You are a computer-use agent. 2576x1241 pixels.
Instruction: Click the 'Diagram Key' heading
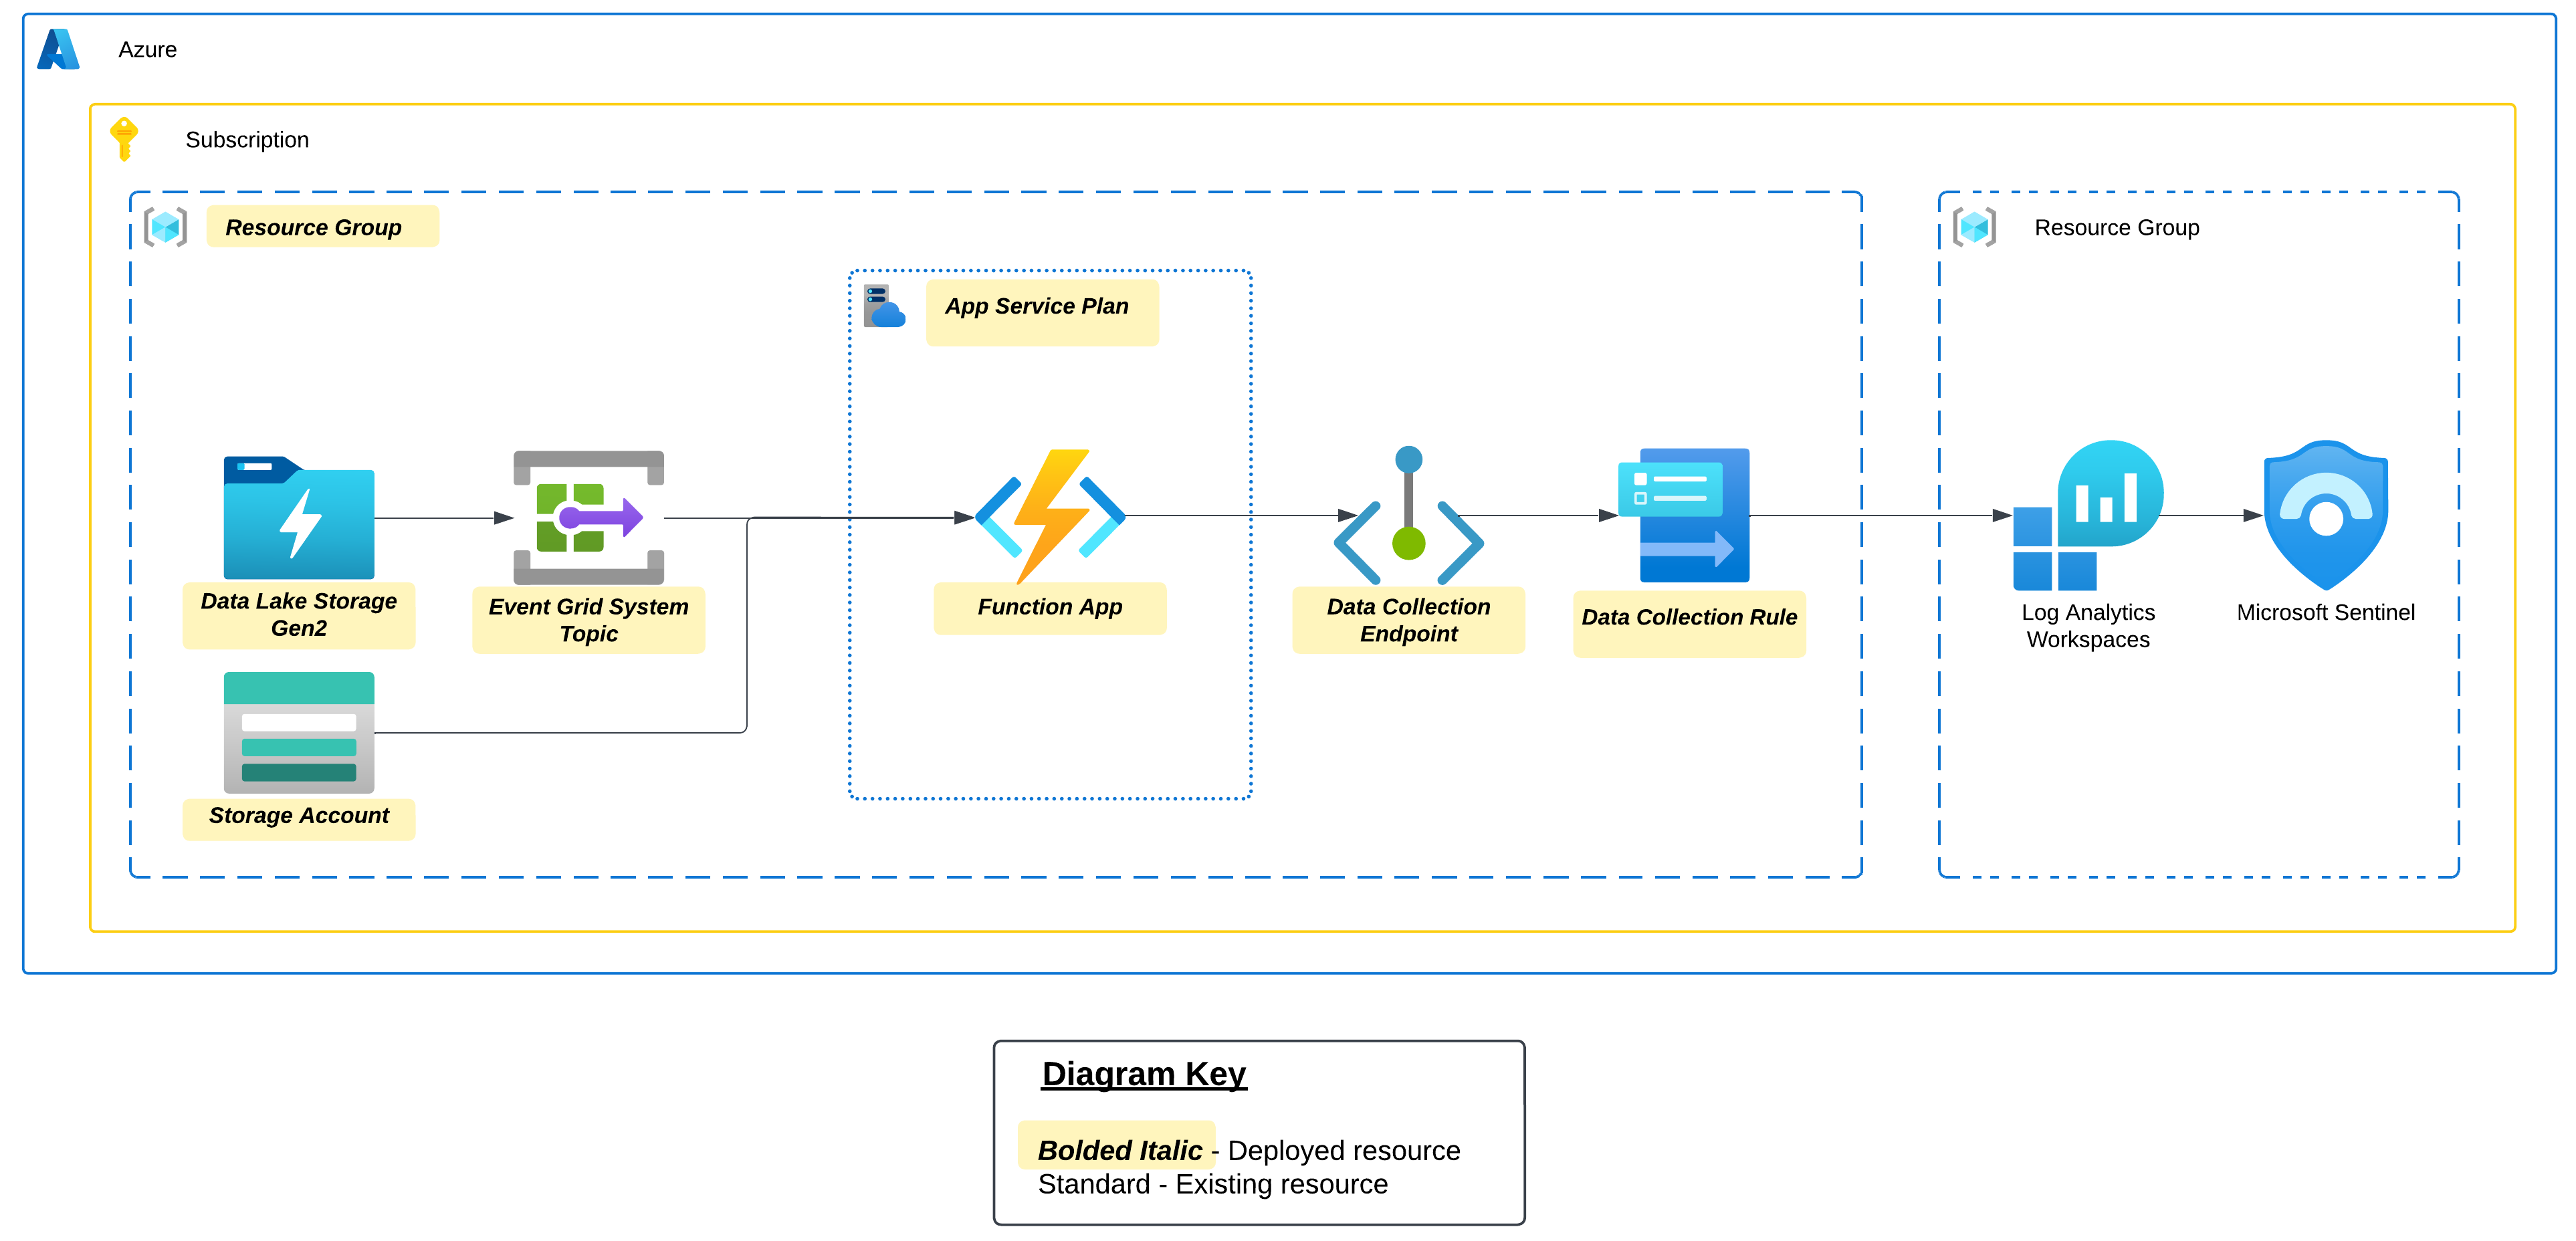tap(1144, 1073)
